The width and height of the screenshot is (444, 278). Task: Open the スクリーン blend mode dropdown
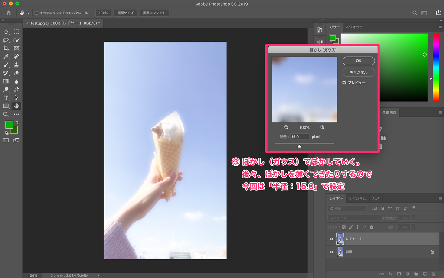pyautogui.click(x=354, y=218)
